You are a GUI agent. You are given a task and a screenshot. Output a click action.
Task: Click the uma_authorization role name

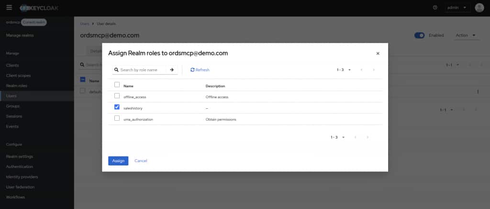coord(138,119)
